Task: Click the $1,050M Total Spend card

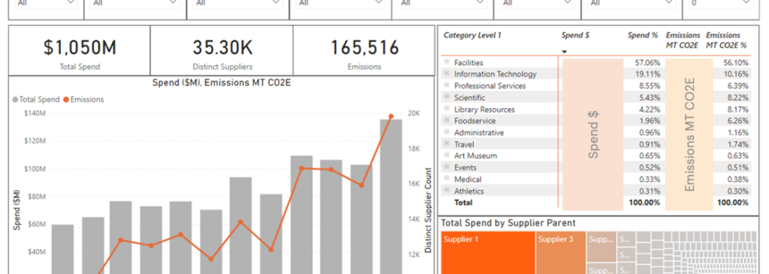Action: 79,51
